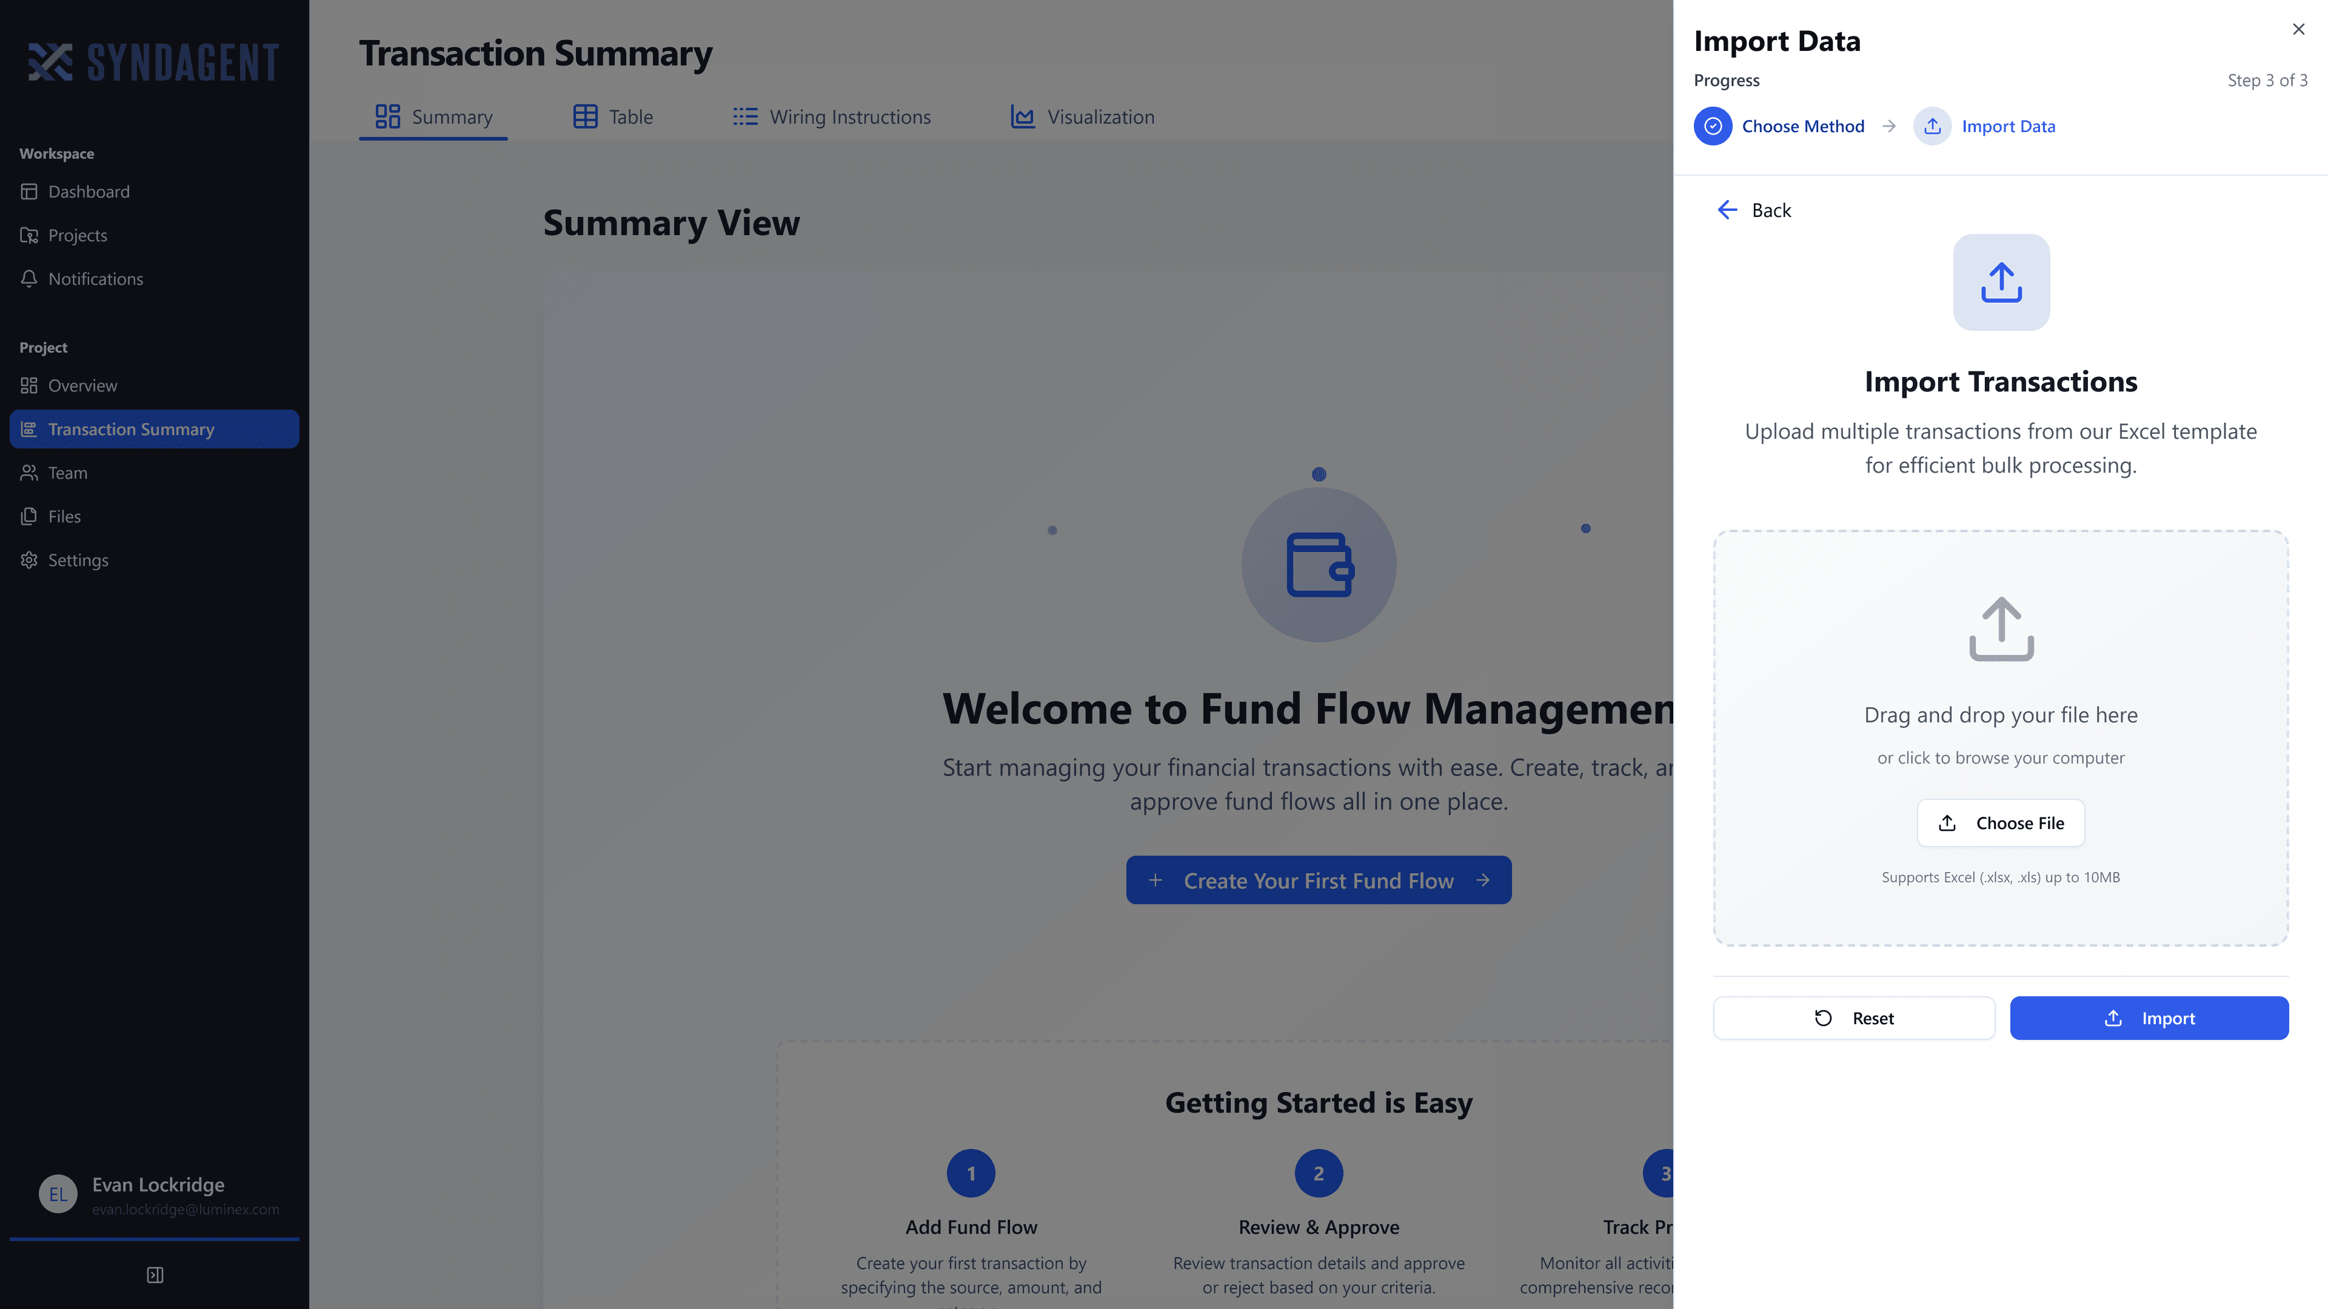Open the Summary tab

[433, 116]
